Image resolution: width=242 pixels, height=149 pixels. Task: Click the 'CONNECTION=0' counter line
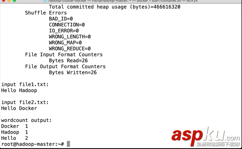[67, 25]
